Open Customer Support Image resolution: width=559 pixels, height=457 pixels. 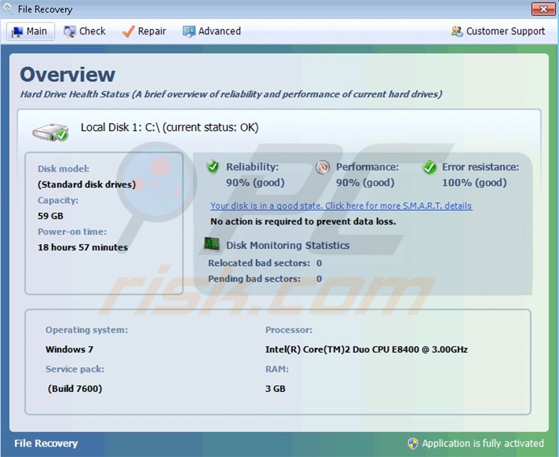pos(497,31)
